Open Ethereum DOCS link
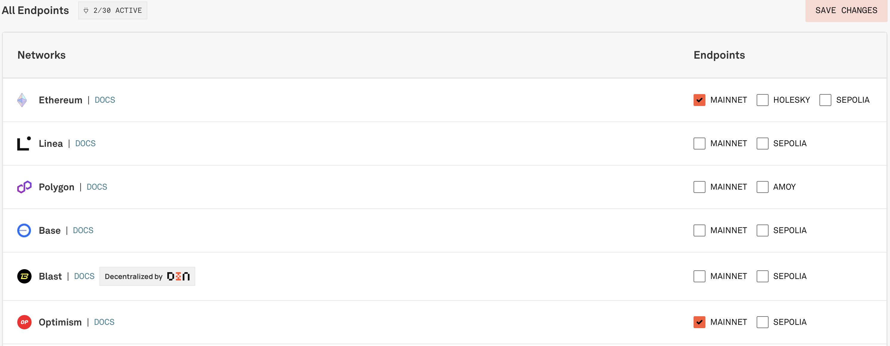The height and width of the screenshot is (346, 890). [x=105, y=100]
